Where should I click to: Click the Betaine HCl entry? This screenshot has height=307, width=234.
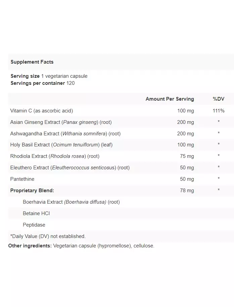(x=36, y=213)
